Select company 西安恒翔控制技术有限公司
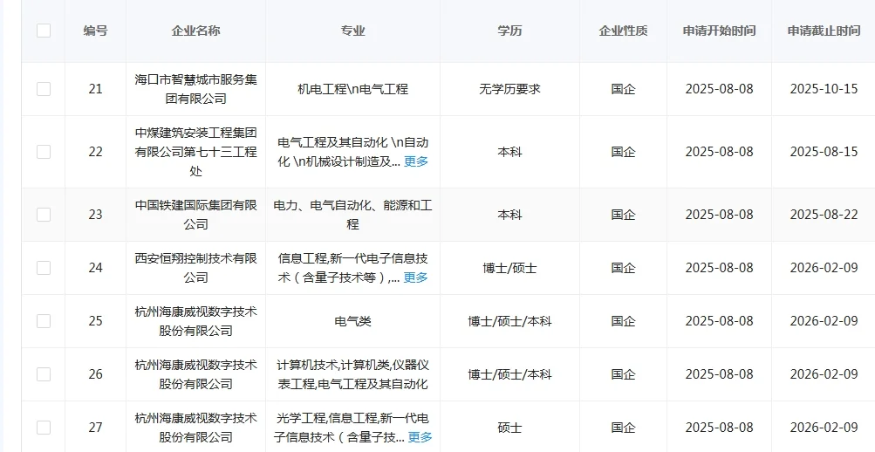Image resolution: width=875 pixels, height=452 pixels. [196, 268]
